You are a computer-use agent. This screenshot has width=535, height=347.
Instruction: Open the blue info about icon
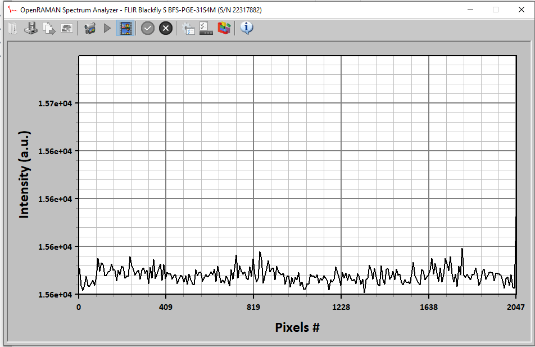pos(247,28)
